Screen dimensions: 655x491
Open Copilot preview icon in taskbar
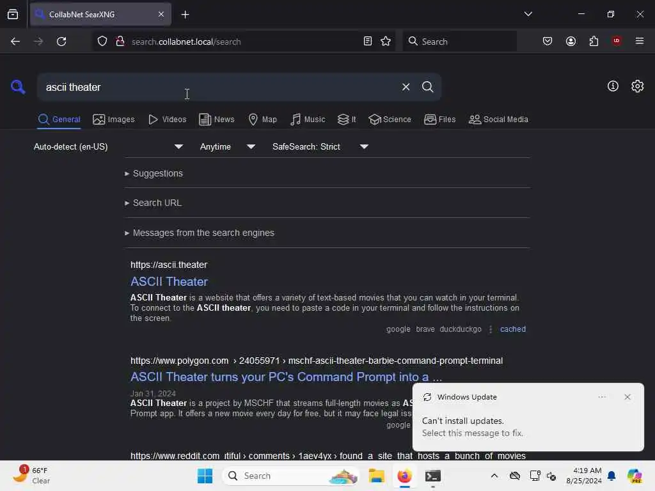click(x=635, y=476)
